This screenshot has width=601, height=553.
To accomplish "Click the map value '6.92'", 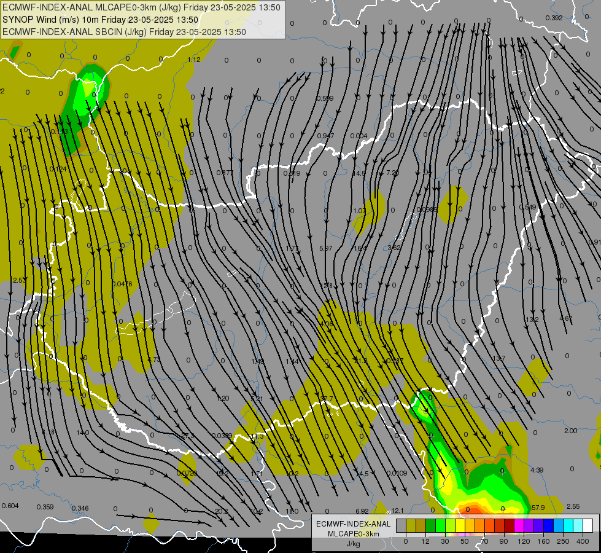I will pyautogui.click(x=362, y=511).
